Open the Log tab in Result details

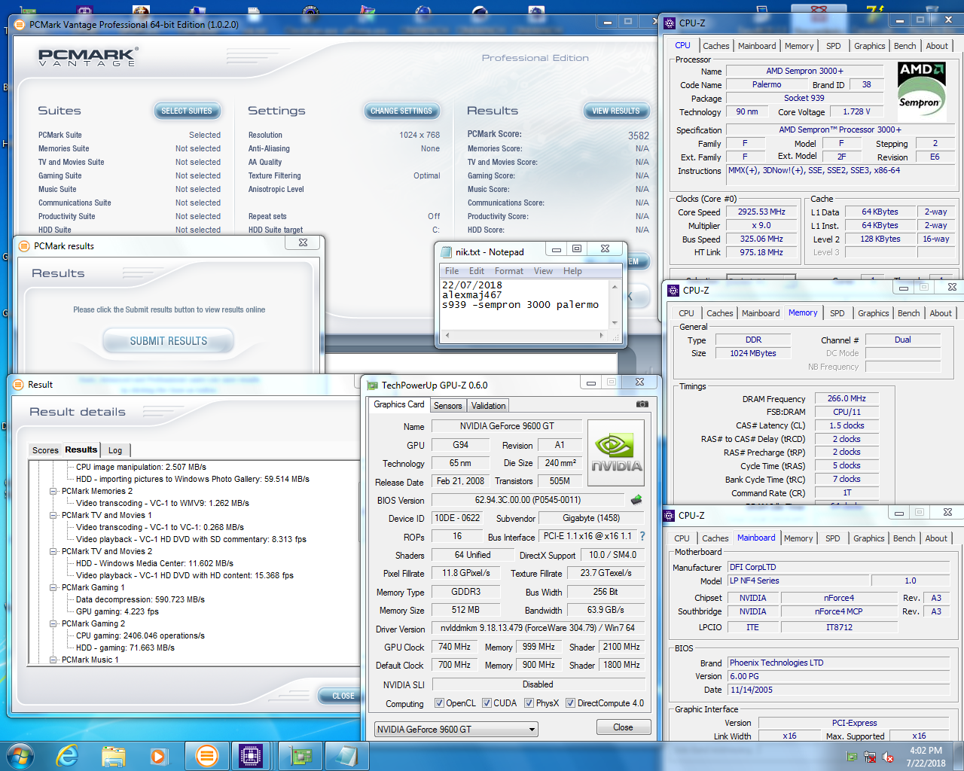click(x=115, y=450)
